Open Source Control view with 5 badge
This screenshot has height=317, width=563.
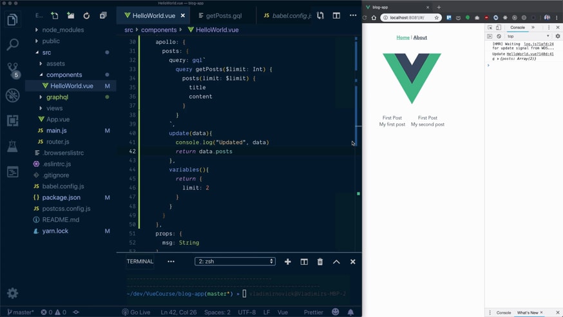coord(13,70)
